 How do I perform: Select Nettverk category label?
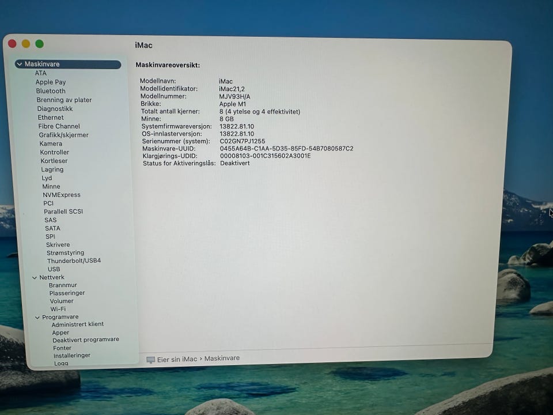pos(52,277)
